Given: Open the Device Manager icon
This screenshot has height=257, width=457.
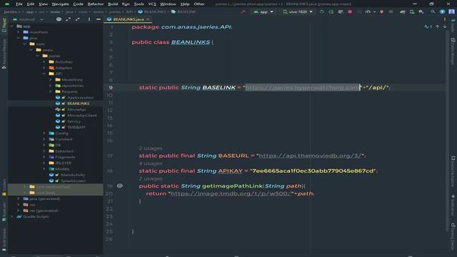Looking at the screenshot, I should pyautogui.click(x=412, y=12).
